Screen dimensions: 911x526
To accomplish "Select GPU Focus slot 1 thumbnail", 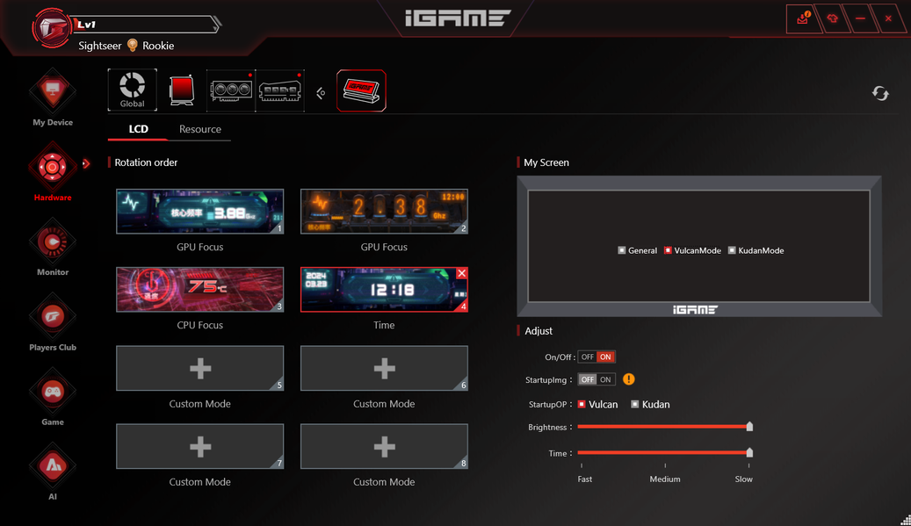I will (x=200, y=212).
